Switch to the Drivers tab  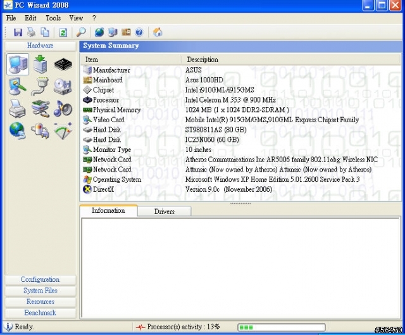(x=165, y=212)
